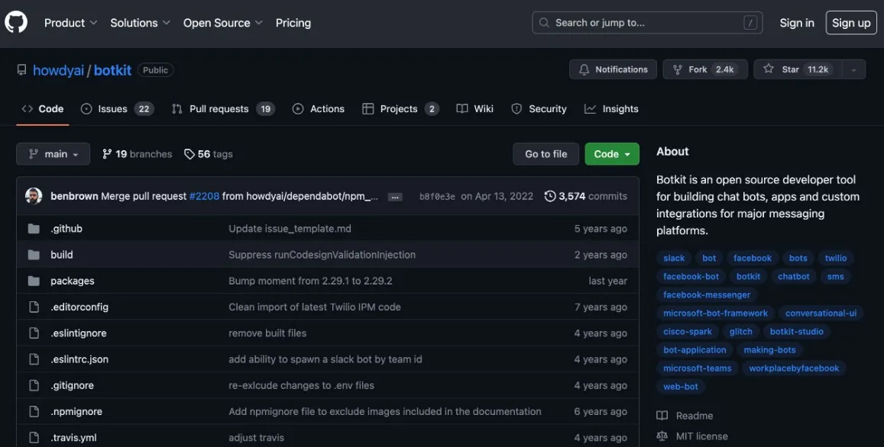Fork the repository
This screenshot has width=884, height=447.
[704, 69]
